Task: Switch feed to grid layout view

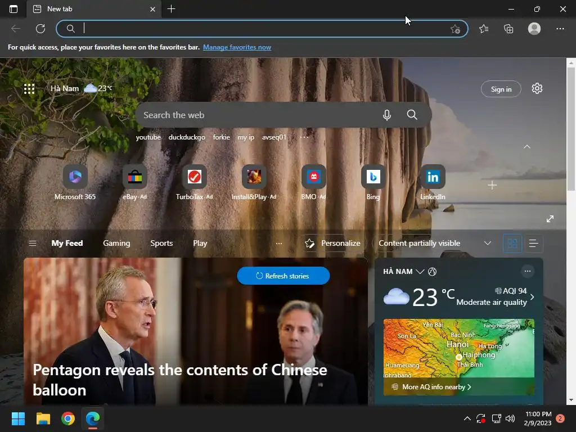Action: tap(512, 243)
